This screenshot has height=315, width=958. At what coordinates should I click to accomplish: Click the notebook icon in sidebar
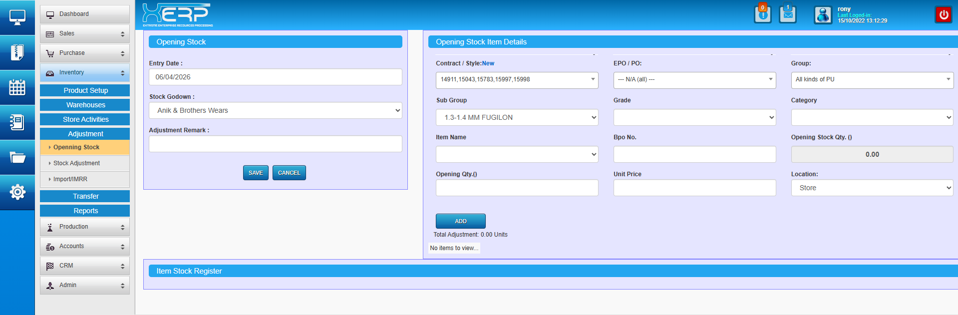17,122
